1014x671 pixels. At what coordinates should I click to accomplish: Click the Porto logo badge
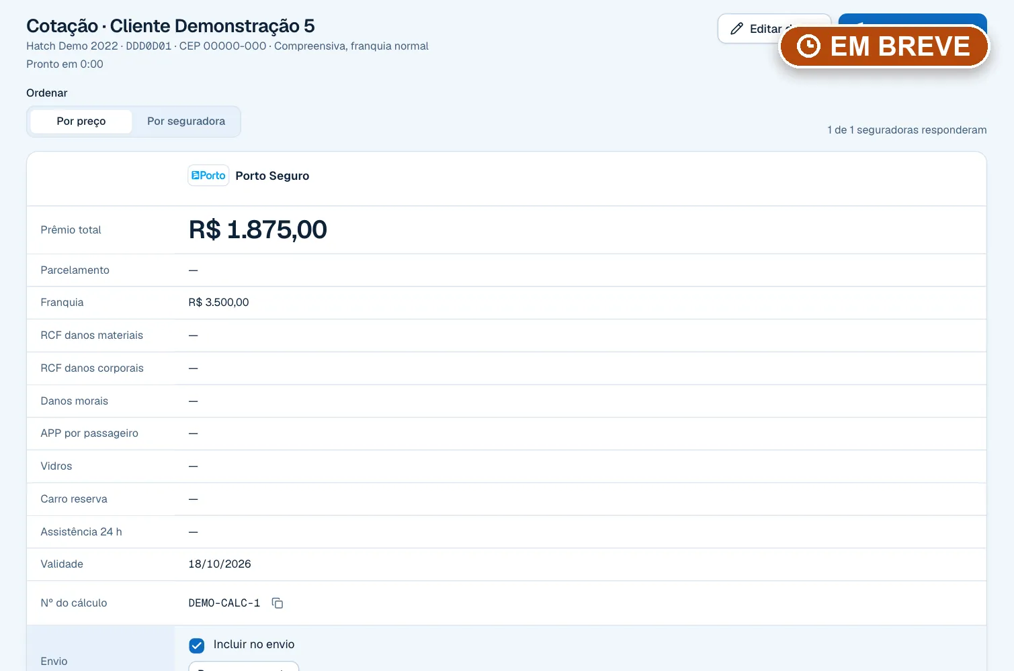[x=208, y=176]
